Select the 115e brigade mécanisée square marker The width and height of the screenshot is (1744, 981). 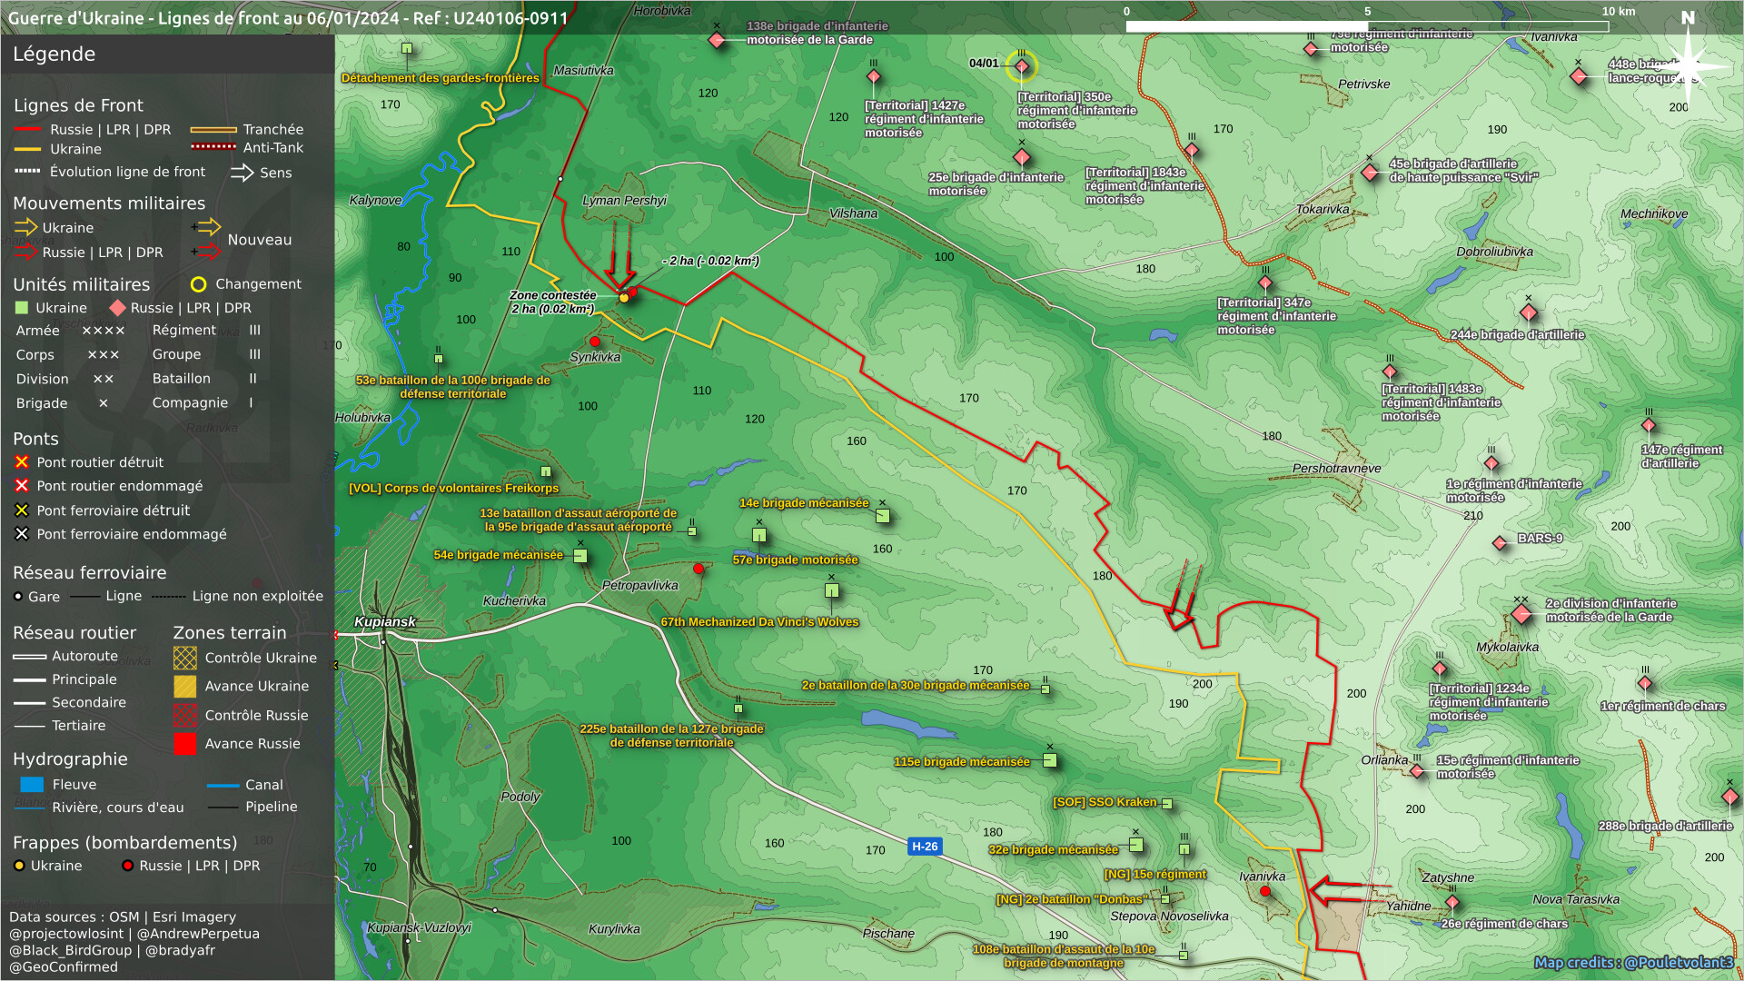1050,760
